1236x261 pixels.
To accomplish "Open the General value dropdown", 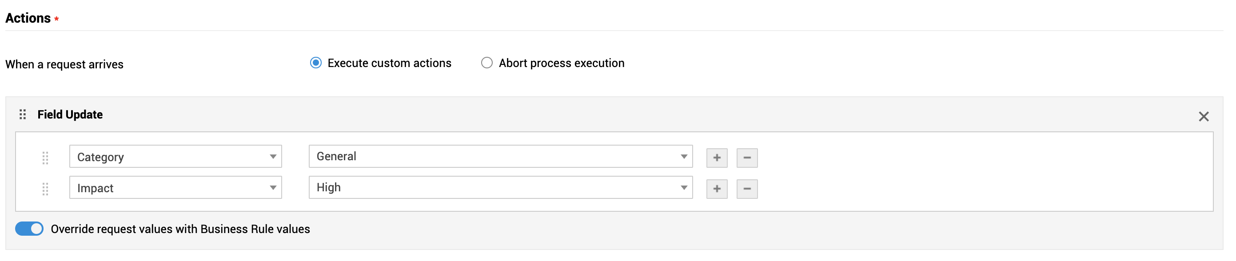I will coord(500,156).
